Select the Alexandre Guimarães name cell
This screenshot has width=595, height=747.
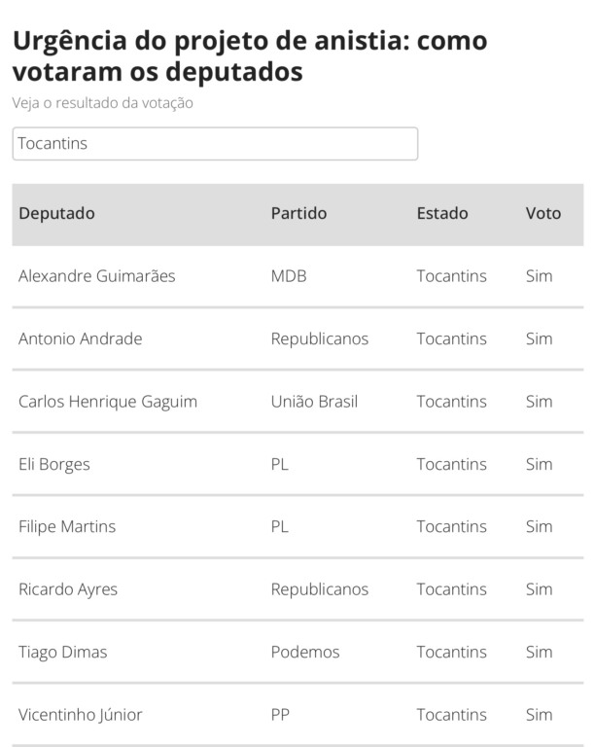point(97,276)
